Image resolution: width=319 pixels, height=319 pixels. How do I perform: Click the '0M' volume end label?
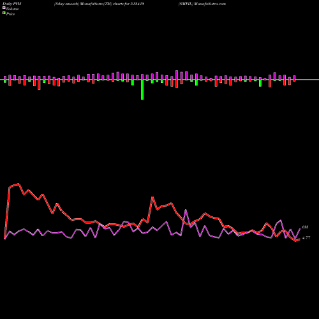[305, 227]
